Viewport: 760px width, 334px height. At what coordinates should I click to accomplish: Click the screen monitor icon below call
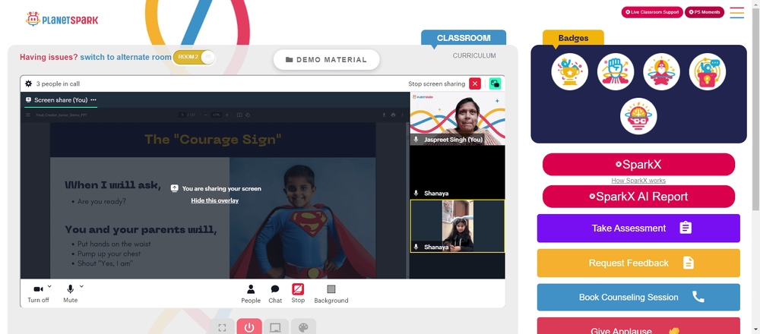click(x=277, y=328)
